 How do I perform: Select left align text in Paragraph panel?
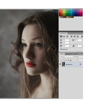(61, 36)
